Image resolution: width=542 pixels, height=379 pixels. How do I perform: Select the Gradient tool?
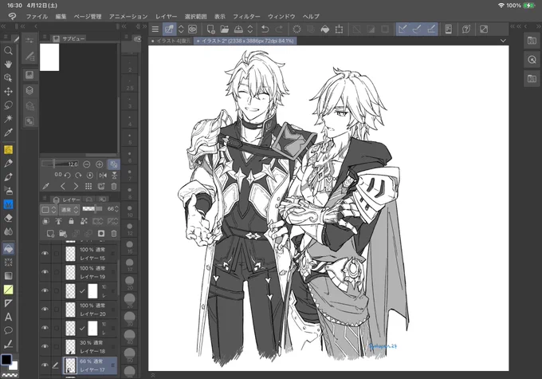click(8, 276)
